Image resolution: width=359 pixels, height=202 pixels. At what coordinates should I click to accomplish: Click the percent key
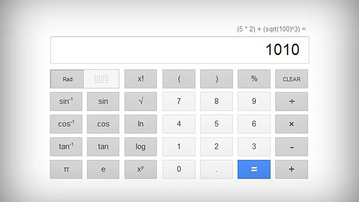(254, 79)
